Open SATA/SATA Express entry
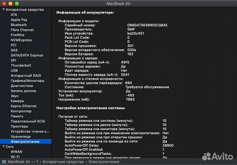This screenshot has height=165, width=237. point(27,55)
